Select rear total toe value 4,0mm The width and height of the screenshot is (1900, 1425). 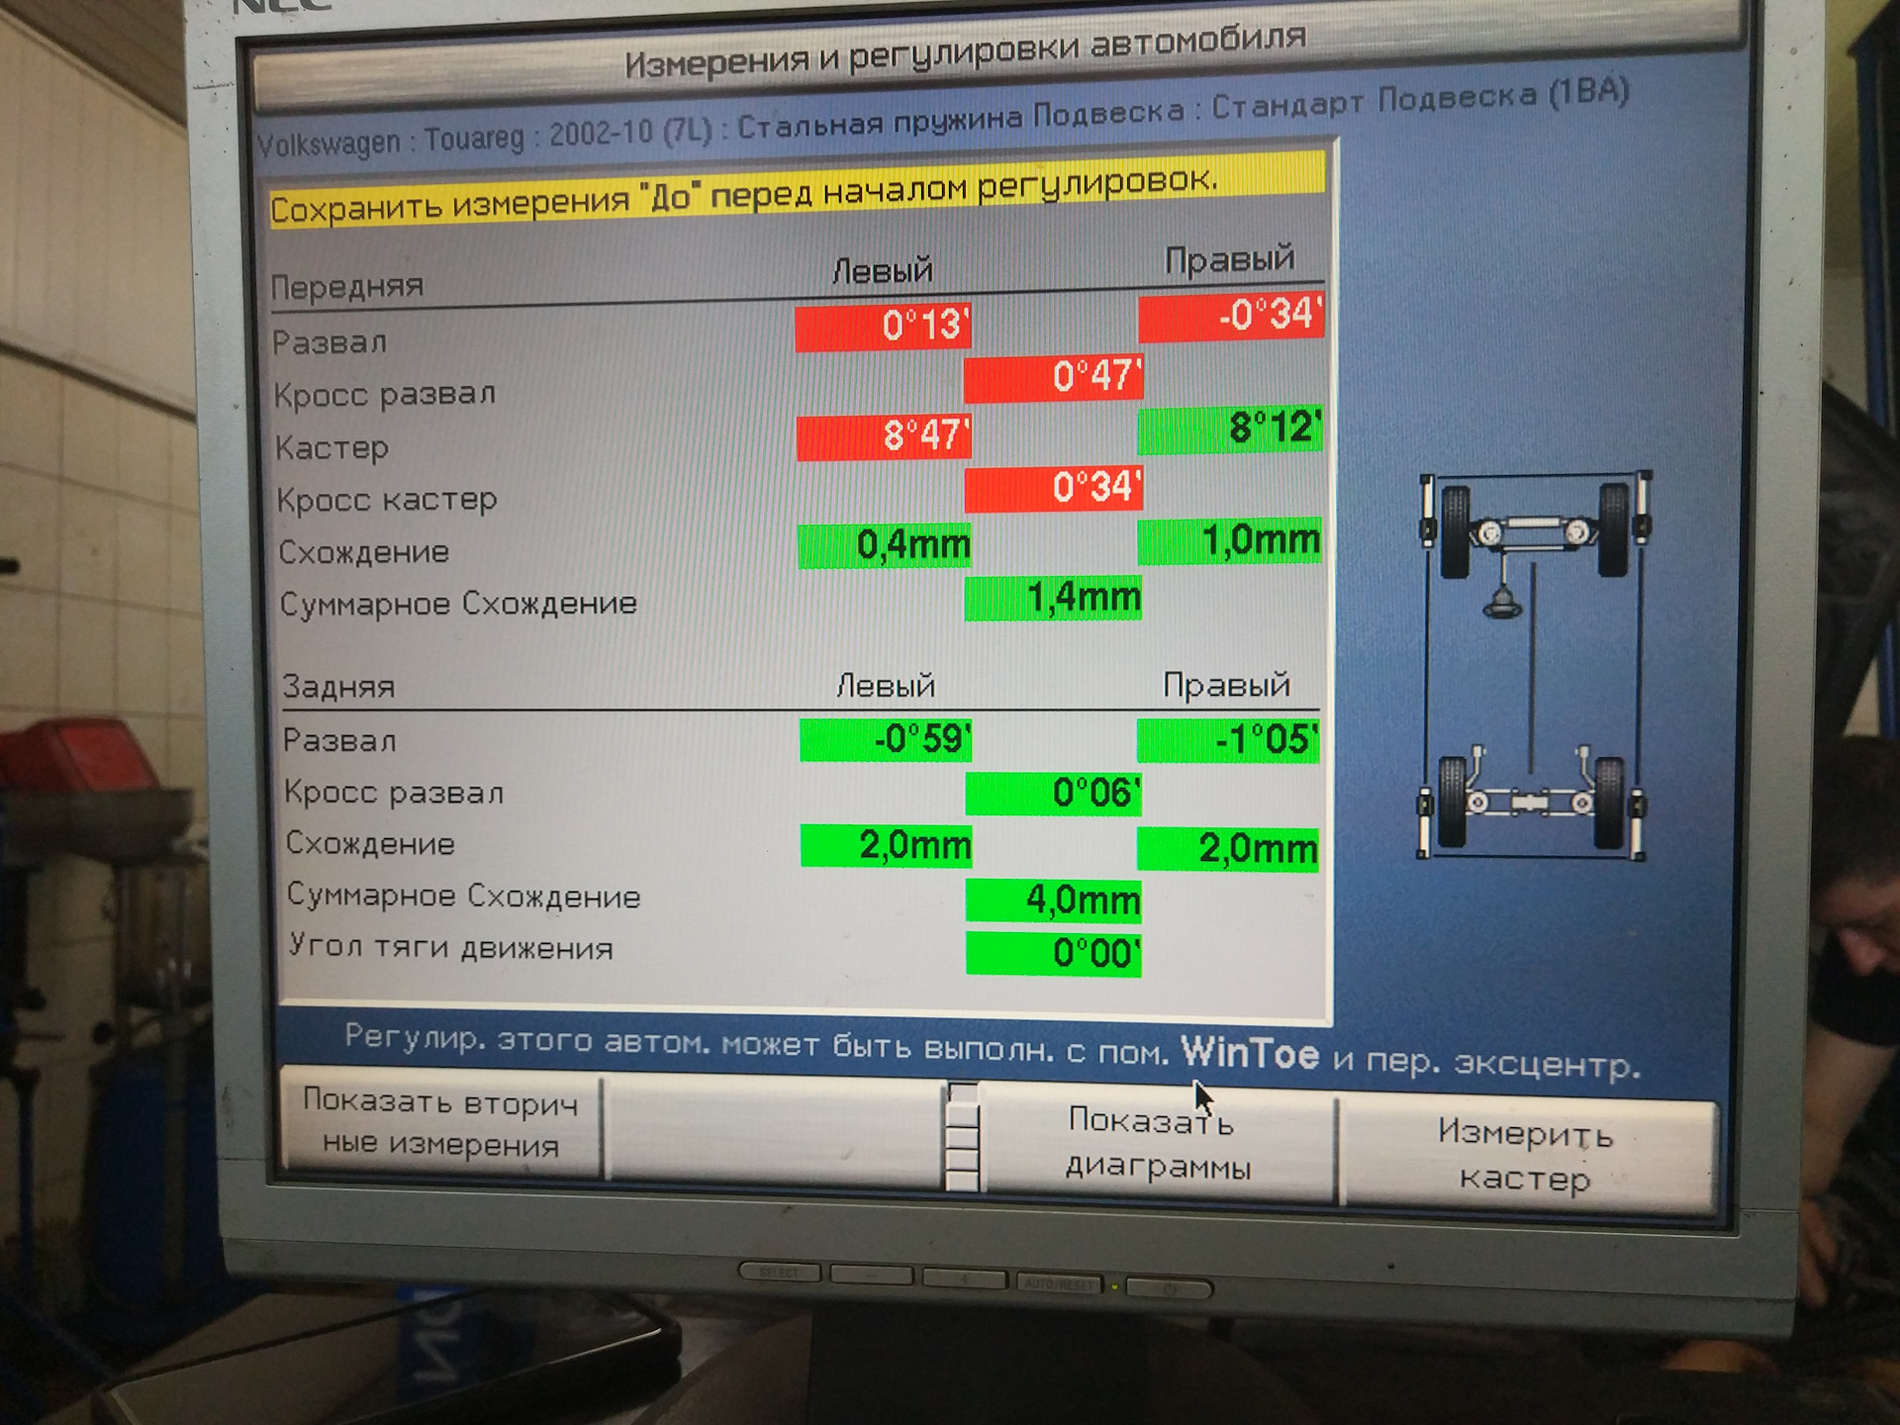pos(1054,901)
